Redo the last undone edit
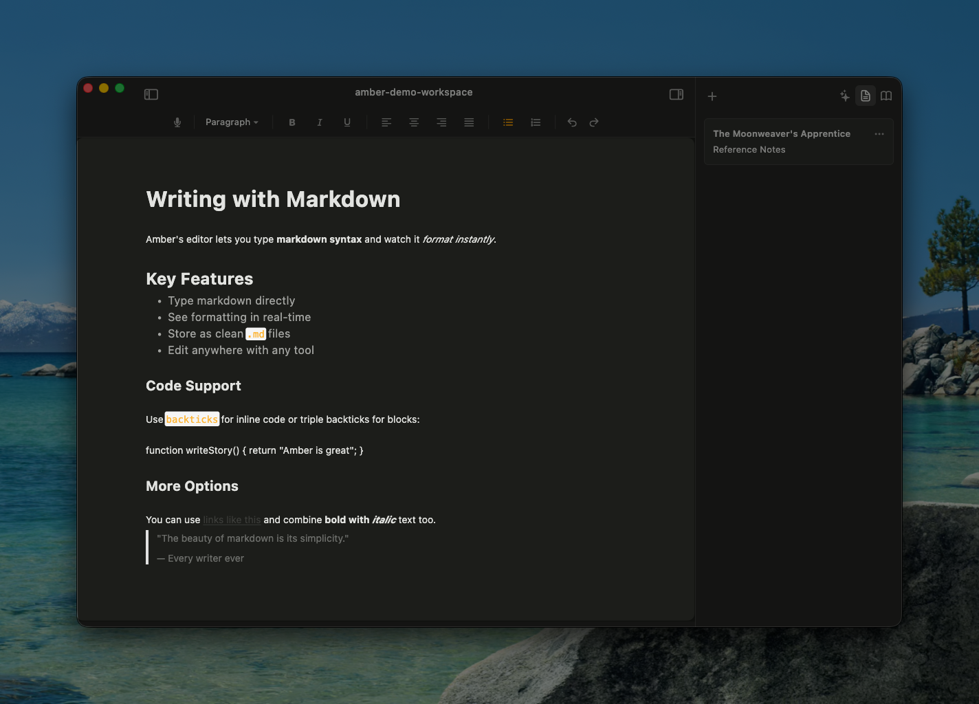The height and width of the screenshot is (704, 979). 593,122
